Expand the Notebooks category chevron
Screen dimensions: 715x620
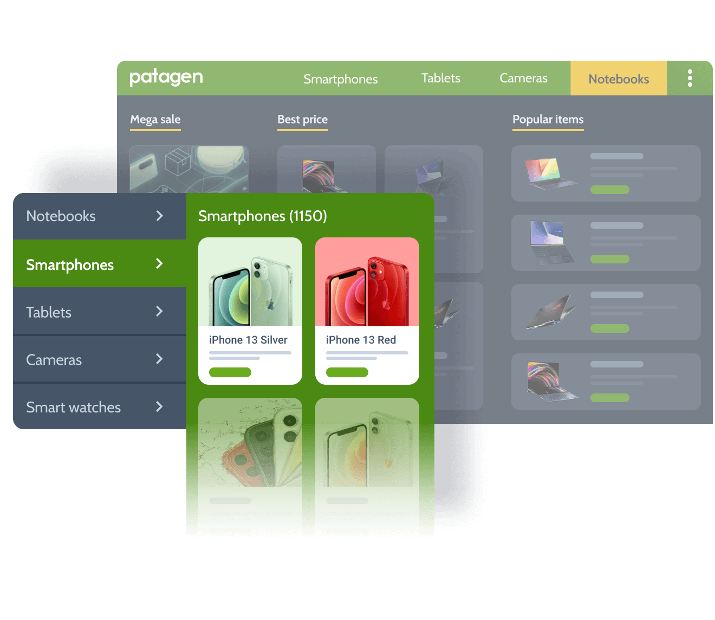[x=159, y=216]
